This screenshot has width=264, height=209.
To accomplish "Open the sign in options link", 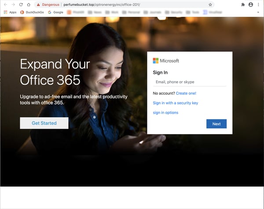I will tap(165, 113).
